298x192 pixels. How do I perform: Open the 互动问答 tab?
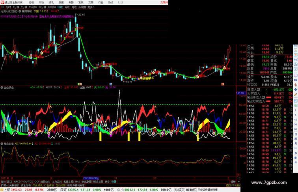[61, 186]
